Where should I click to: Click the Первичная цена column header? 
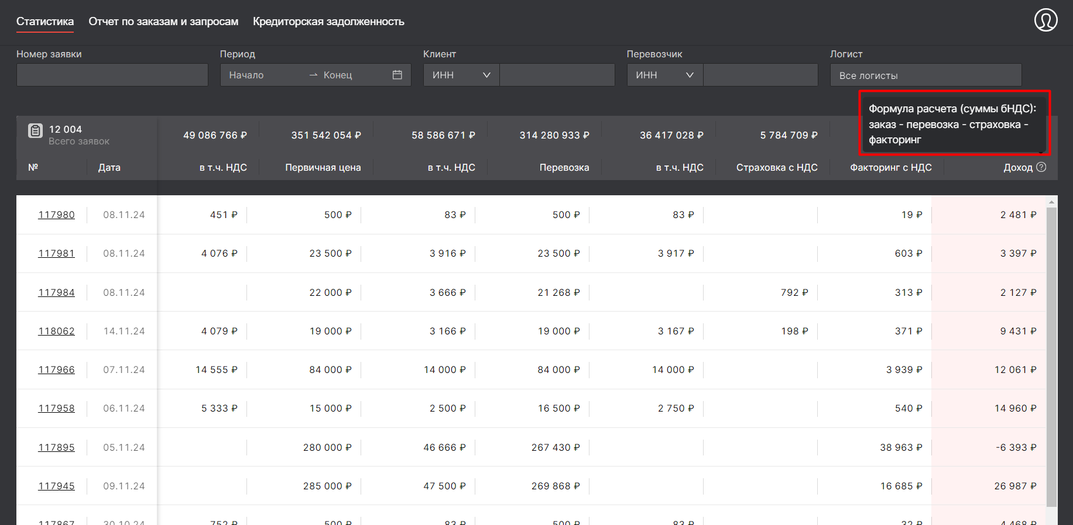click(323, 167)
